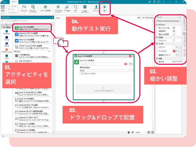The image size is (196, 147).
Task: Toggle the 自動保存 checkbox
Action: pyautogui.click(x=174, y=31)
